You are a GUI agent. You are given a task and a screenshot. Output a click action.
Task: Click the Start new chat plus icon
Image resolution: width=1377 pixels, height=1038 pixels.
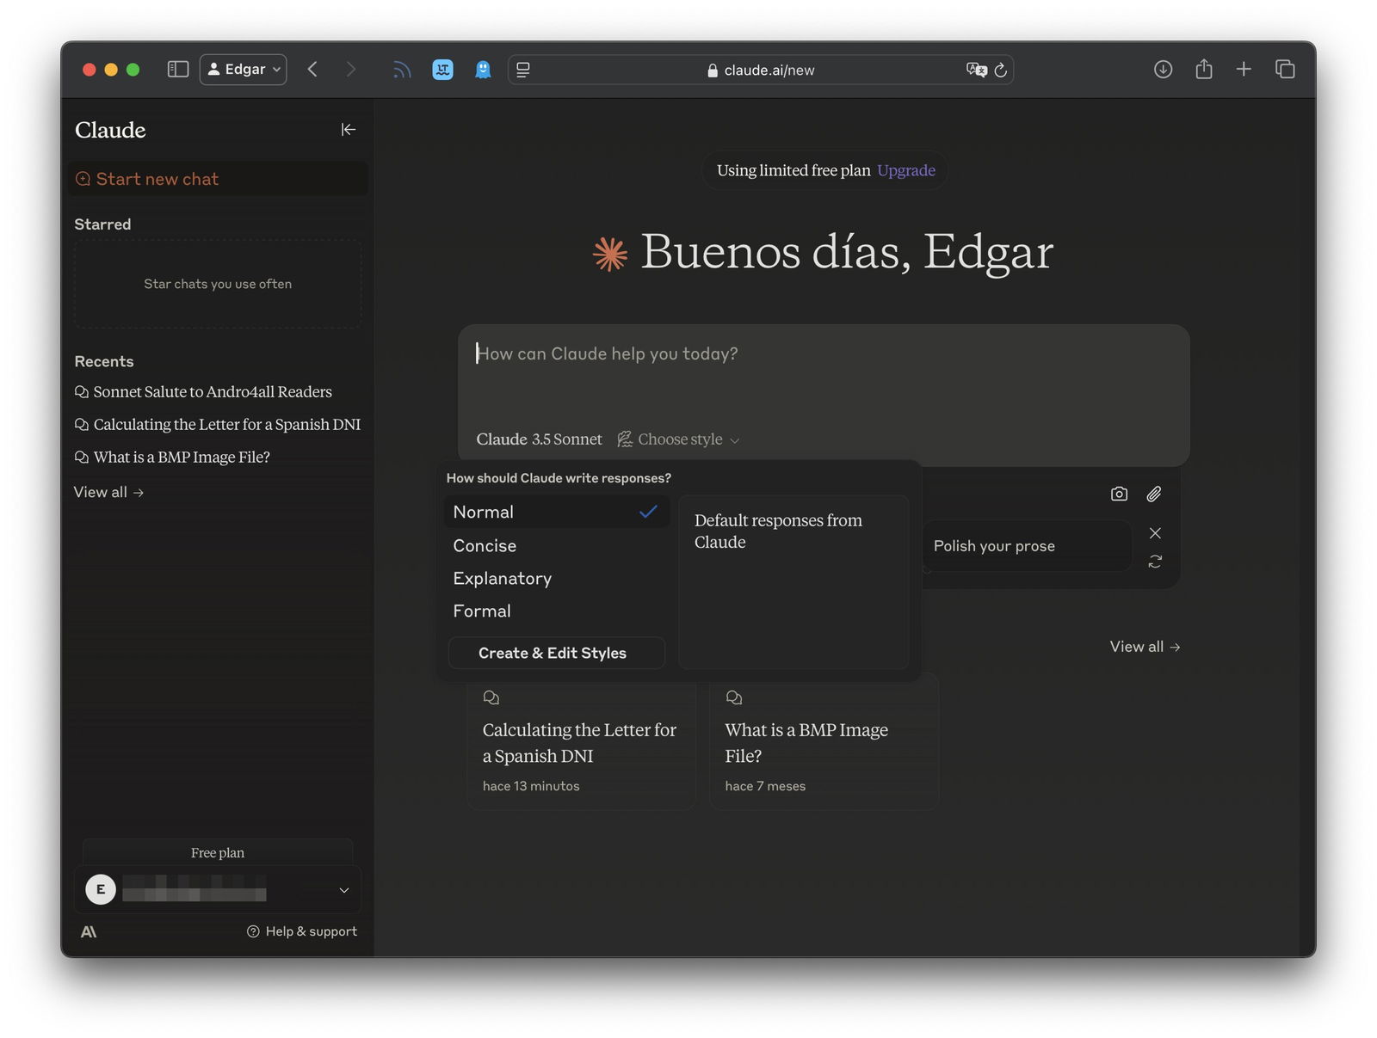[83, 179]
